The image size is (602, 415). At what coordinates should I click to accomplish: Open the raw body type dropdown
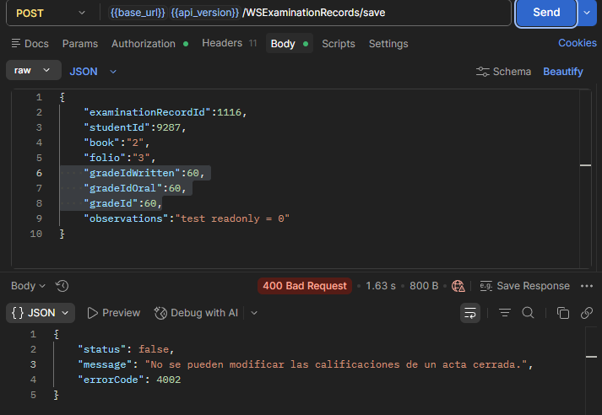coord(34,70)
